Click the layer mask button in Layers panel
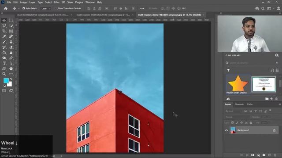 tap(252, 155)
